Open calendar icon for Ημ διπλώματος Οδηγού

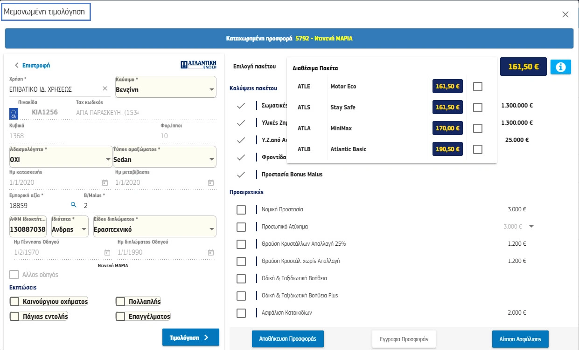coord(211,252)
